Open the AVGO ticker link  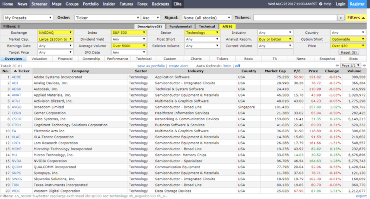17,107
